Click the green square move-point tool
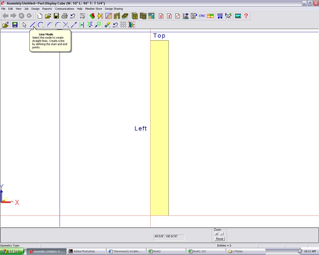319x255 pixels. coord(98,25)
